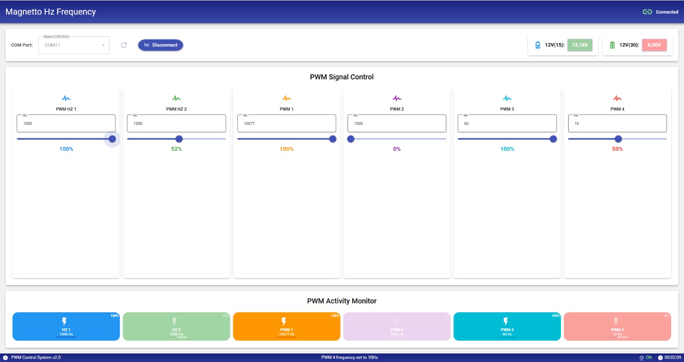684x362 pixels.
Task: Click the PWM 1 frequency input field
Action: (x=286, y=123)
